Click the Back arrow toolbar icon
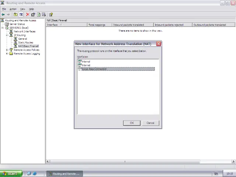Image resolution: width=236 pixels, height=177 pixels. pyautogui.click(x=3, y=15)
